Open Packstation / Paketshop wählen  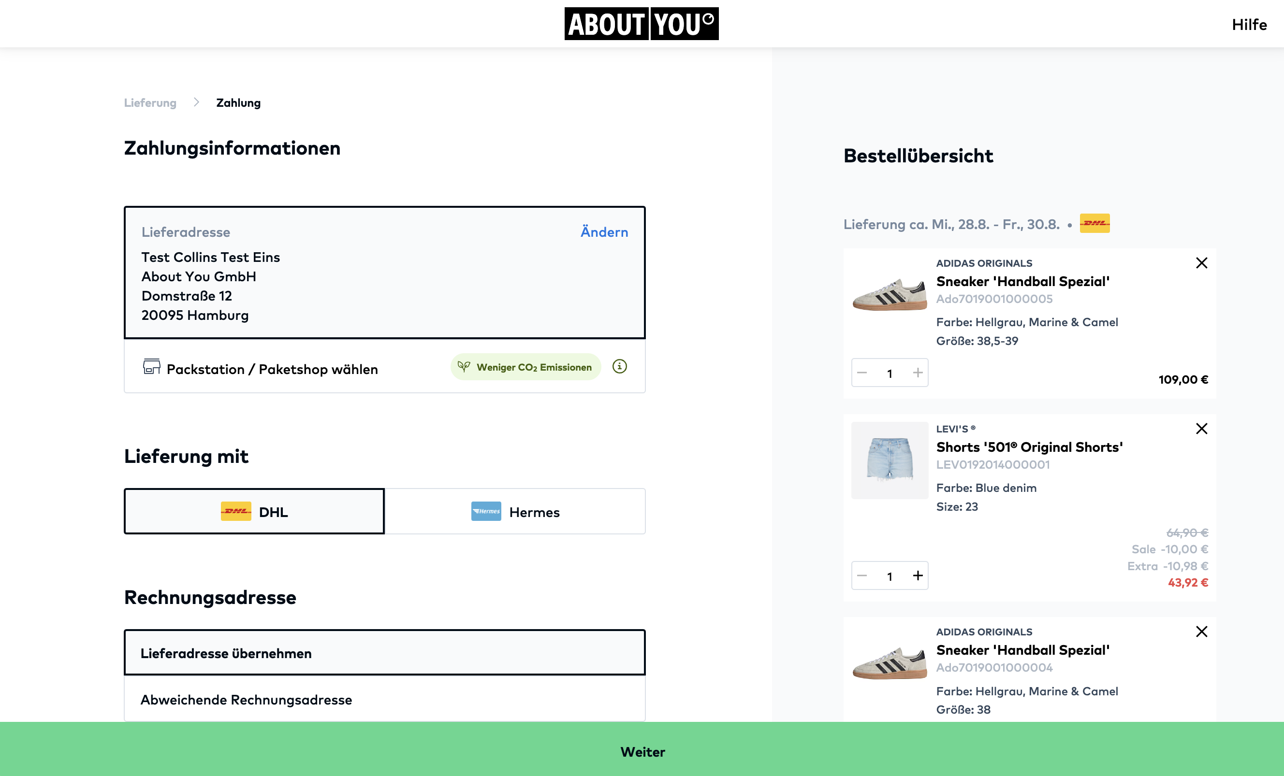pos(272,369)
